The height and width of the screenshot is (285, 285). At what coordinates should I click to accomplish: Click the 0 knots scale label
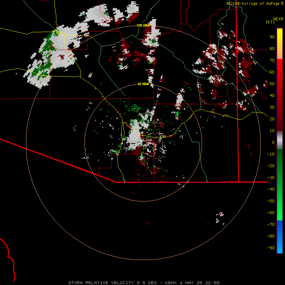click(273, 142)
